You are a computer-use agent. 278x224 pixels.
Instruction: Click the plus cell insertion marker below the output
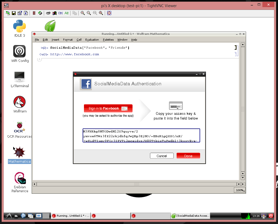tap(39, 59)
